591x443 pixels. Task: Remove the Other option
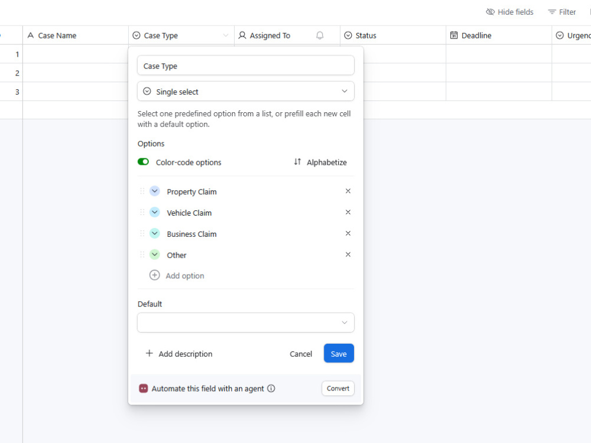(348, 254)
